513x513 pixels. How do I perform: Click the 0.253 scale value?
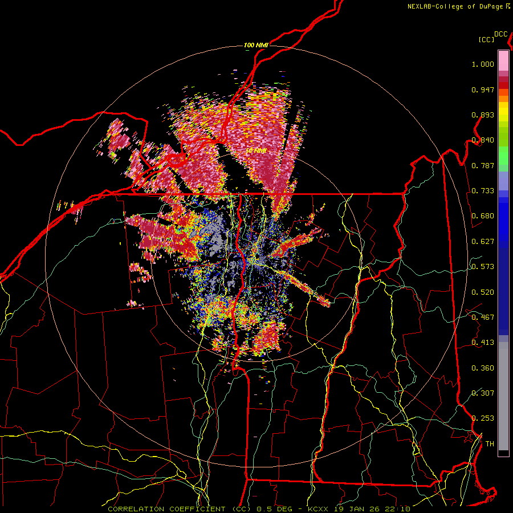483,418
